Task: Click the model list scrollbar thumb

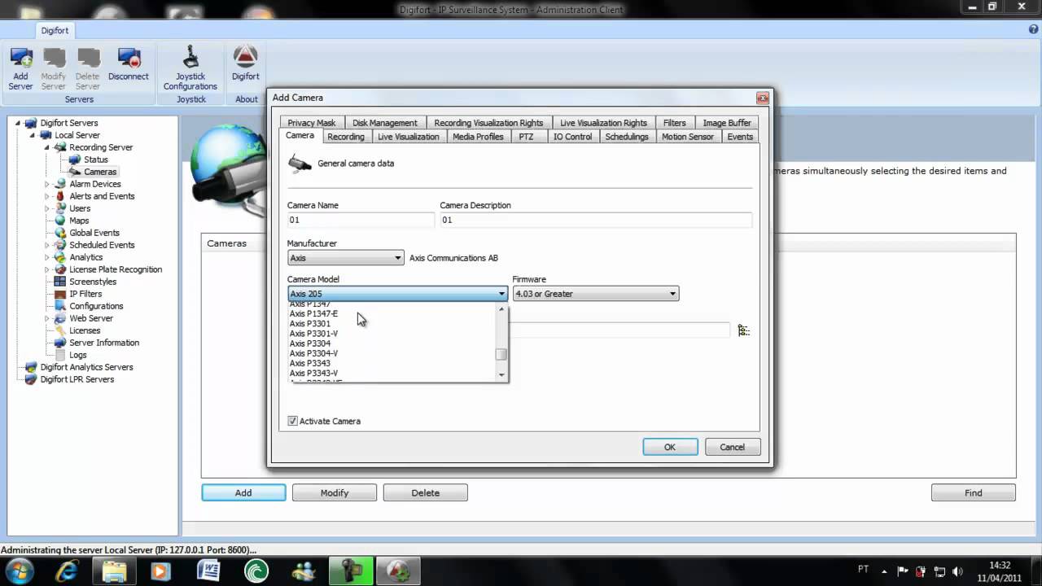Action: 501,354
